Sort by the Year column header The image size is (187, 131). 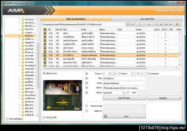click(127, 29)
